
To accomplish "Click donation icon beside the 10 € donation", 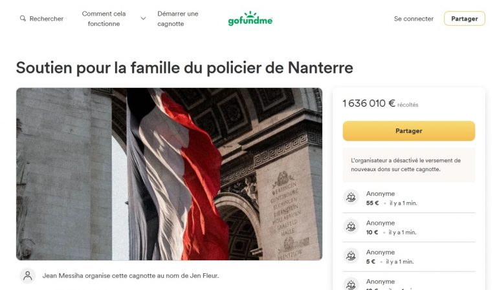I will click(x=351, y=227).
